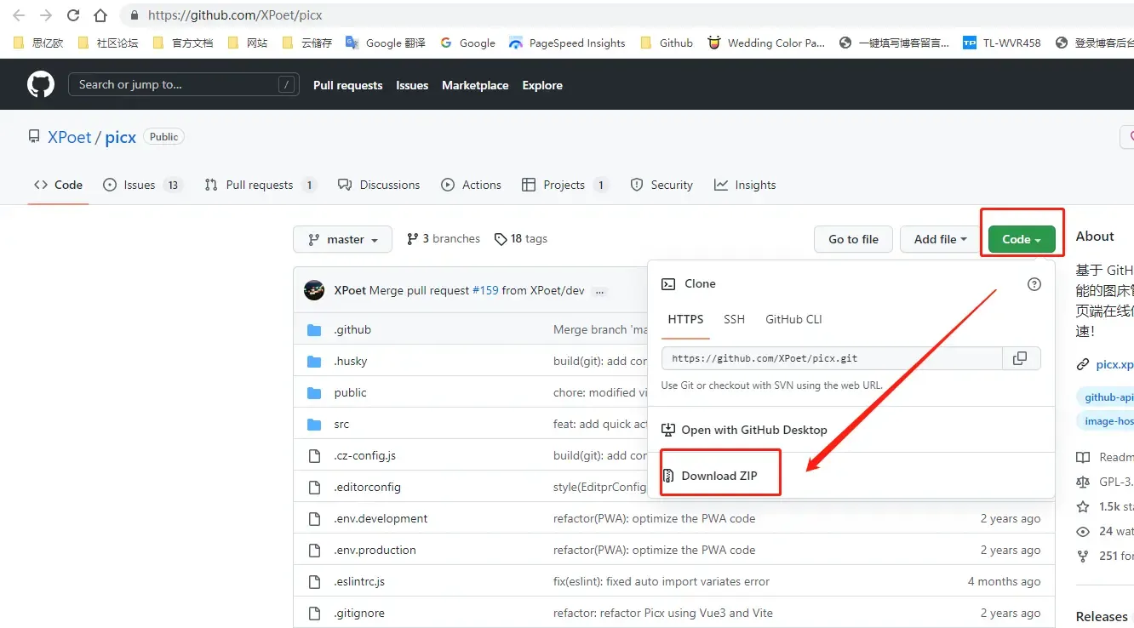1134x628 pixels.
Task: Copy the clone URL with the clipboard icon
Action: click(x=1020, y=357)
